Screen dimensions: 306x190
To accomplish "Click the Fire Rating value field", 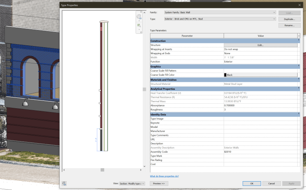I will (x=260, y=160).
